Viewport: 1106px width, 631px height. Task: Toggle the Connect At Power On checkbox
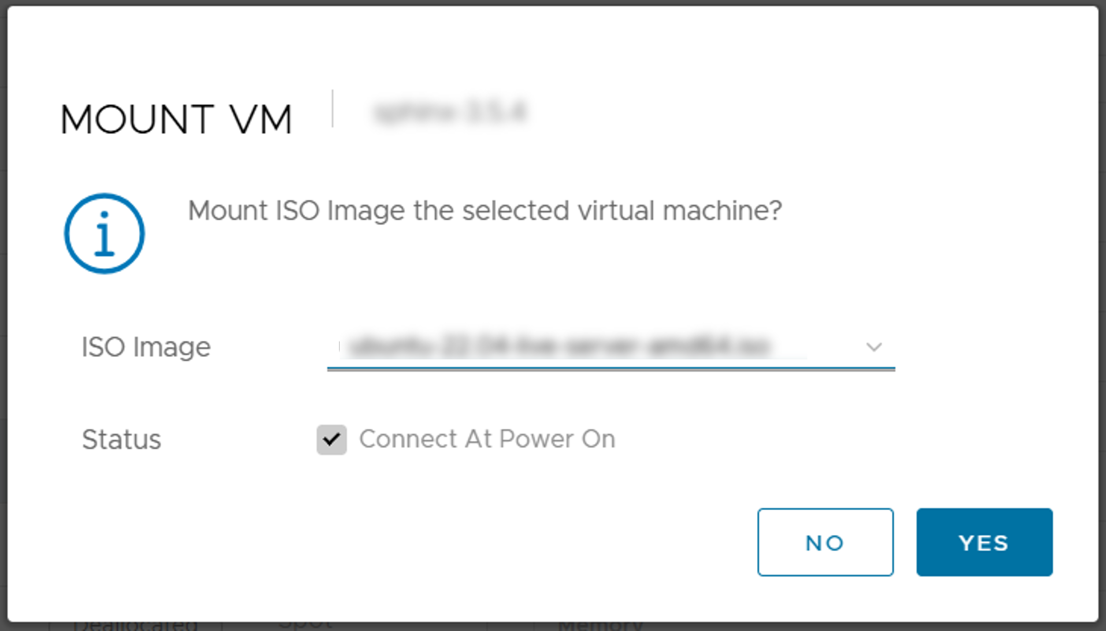pos(331,440)
